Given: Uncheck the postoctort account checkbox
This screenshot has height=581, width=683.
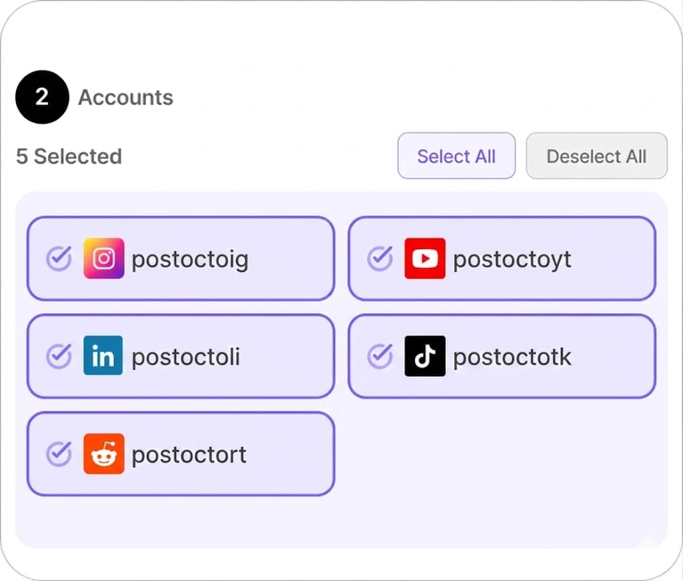Looking at the screenshot, I should click(x=59, y=454).
